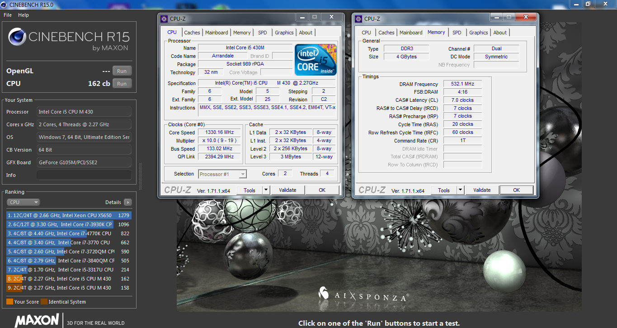Select ranking row Core i7-3720QM
Viewport: 617px width, 328px height.
(69, 252)
